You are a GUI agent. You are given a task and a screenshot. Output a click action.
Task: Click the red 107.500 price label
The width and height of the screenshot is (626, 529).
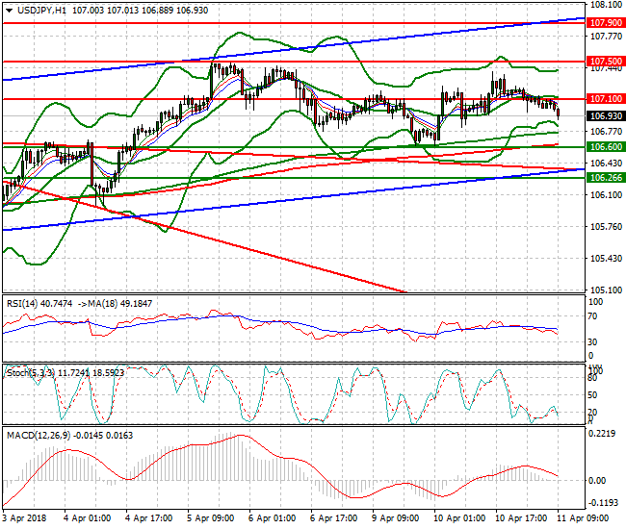click(x=605, y=61)
